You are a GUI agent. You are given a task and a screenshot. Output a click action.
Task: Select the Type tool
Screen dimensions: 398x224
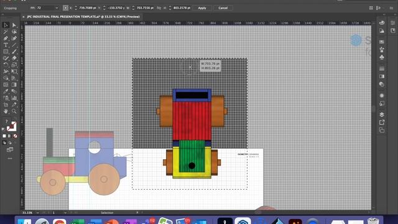6,45
